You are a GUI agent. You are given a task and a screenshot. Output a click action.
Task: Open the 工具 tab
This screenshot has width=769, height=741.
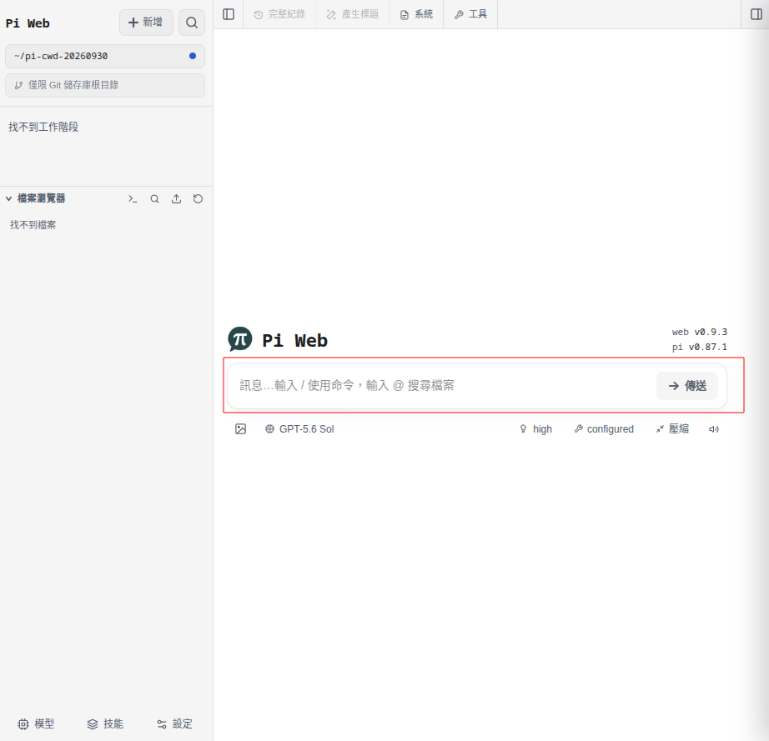470,14
